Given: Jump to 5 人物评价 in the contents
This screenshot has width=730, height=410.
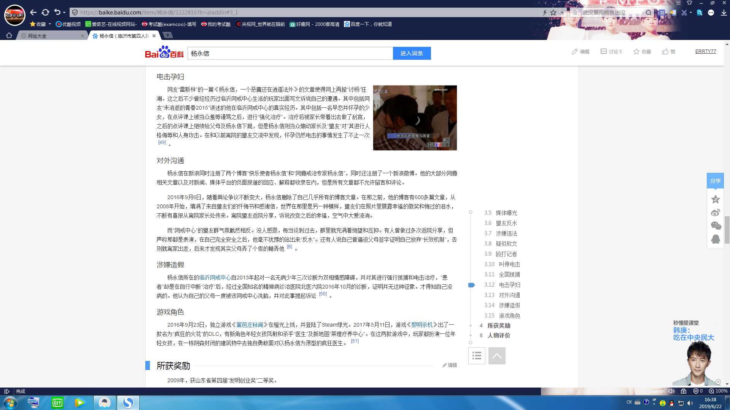Looking at the screenshot, I should [495, 335].
